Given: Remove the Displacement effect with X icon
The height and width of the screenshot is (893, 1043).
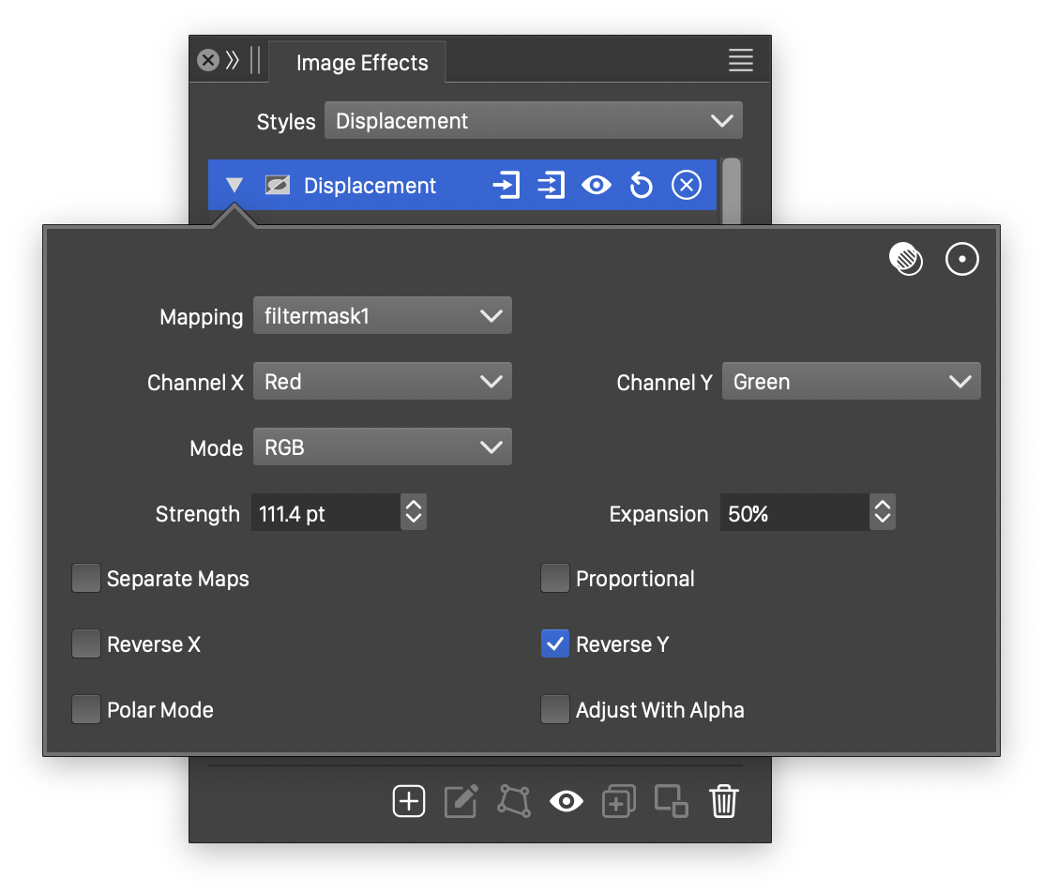Looking at the screenshot, I should (687, 186).
